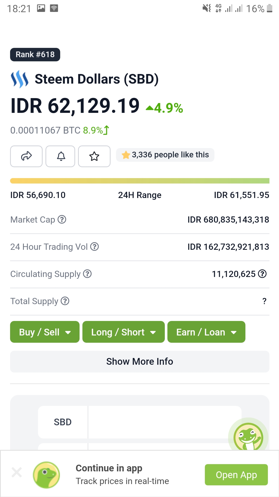Tap the bell price alert icon

(x=61, y=156)
